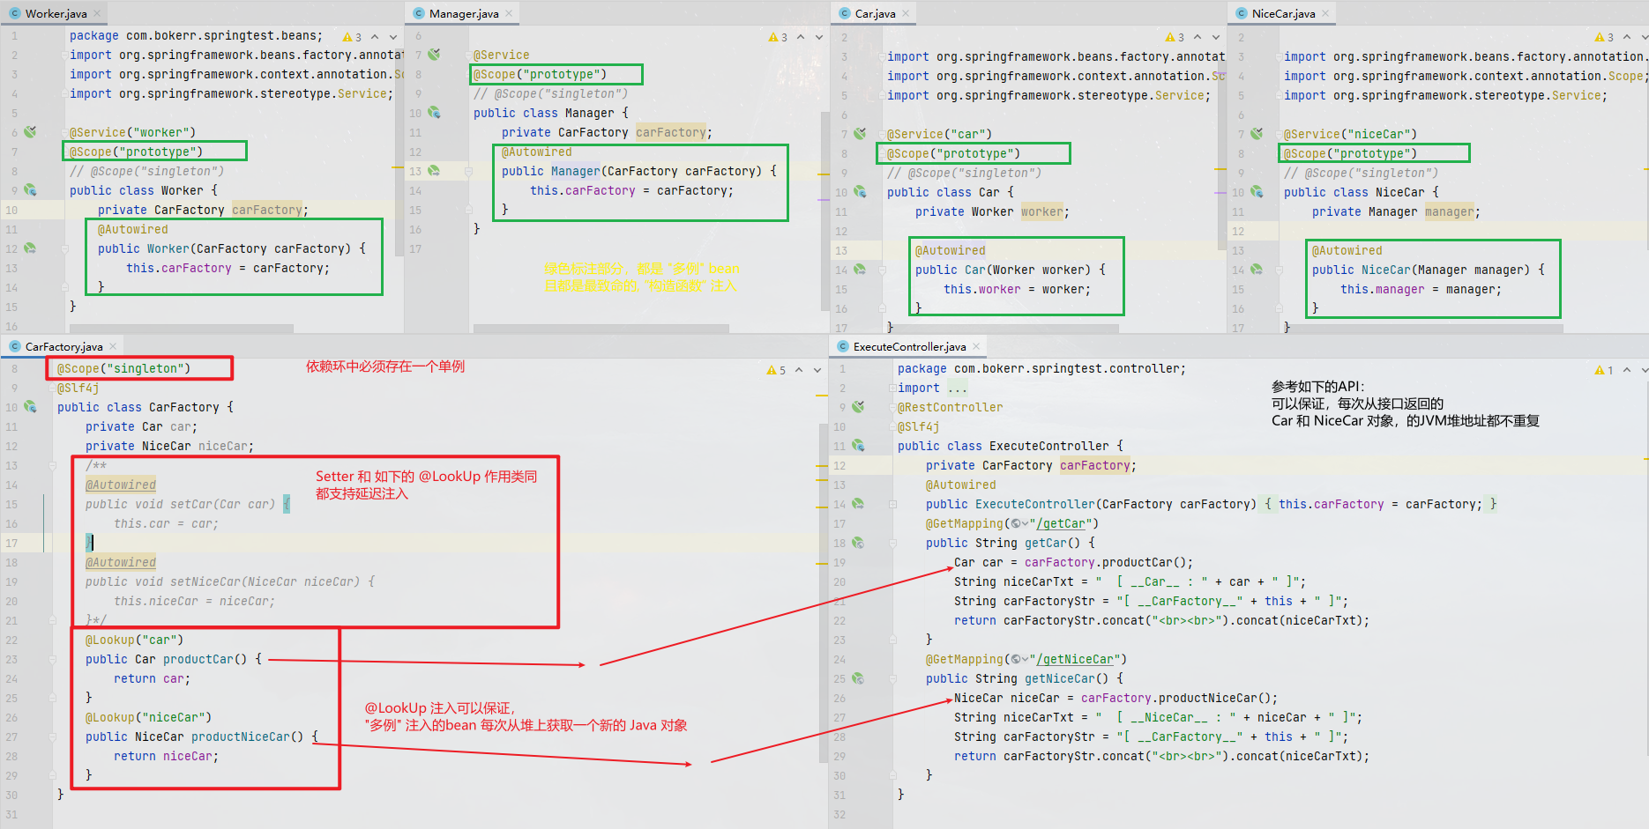The height and width of the screenshot is (829, 1649).
Task: Click Car.java horizontal scrollbar
Action: click(x=1002, y=329)
